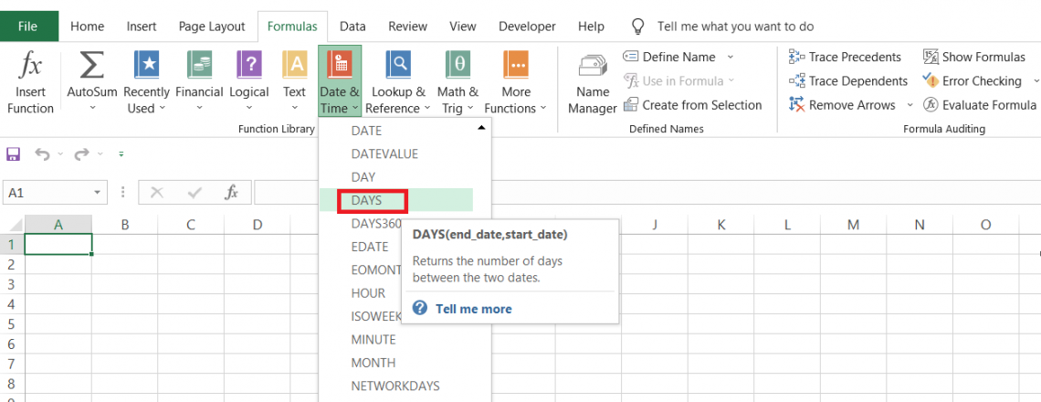Click the Insert Function fx icon
Viewport: 1041px width, 402px height.
[30, 66]
